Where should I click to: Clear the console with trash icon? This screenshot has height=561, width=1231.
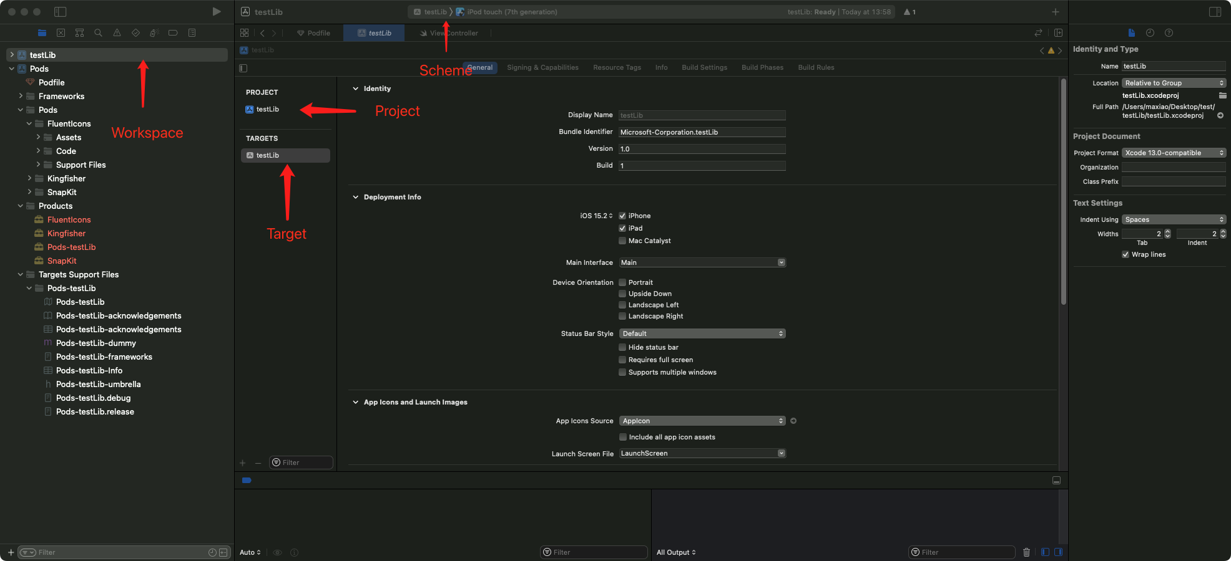pos(1026,552)
